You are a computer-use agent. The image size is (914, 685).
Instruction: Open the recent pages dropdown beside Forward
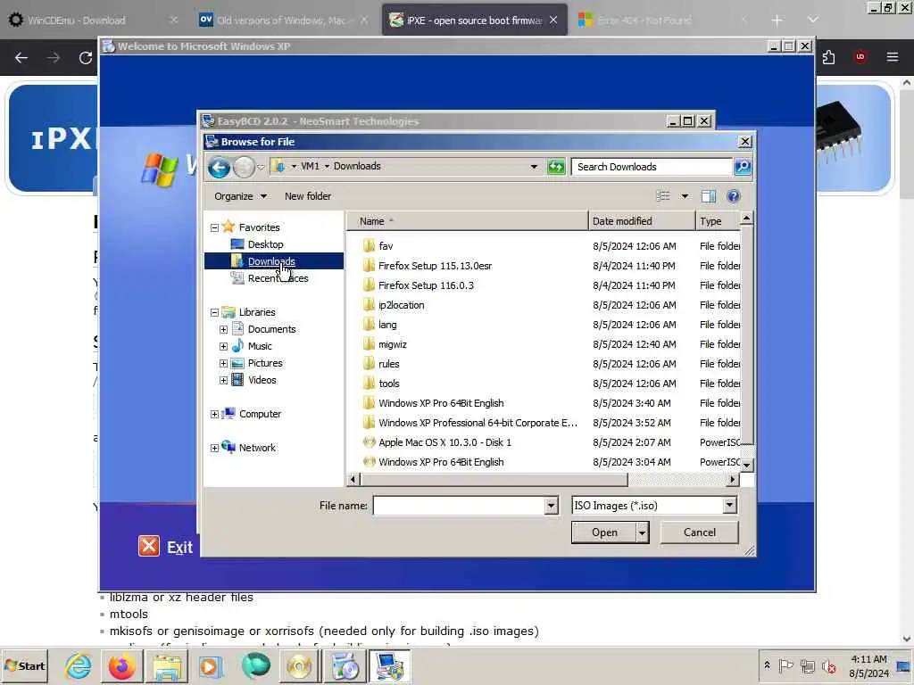point(261,168)
